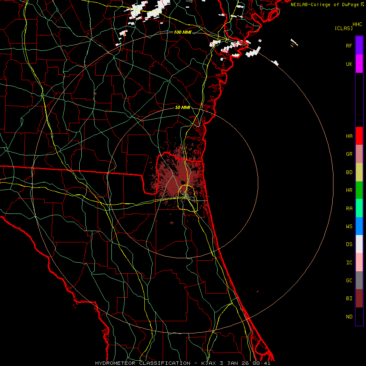The width and height of the screenshot is (366, 366).
Task: Click the RA light green legend swatch
Action: click(x=359, y=208)
